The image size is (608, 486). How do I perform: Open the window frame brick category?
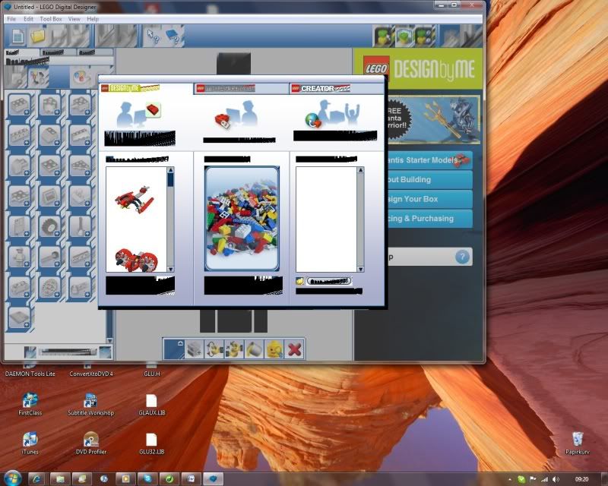50,197
